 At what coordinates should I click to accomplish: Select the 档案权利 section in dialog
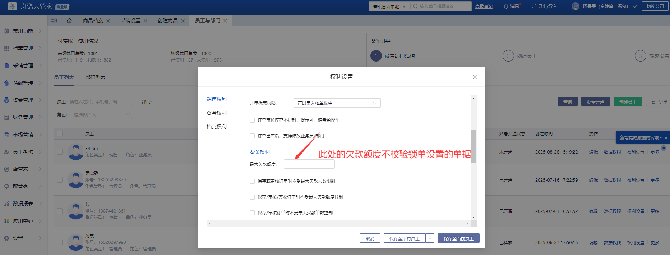(x=217, y=127)
